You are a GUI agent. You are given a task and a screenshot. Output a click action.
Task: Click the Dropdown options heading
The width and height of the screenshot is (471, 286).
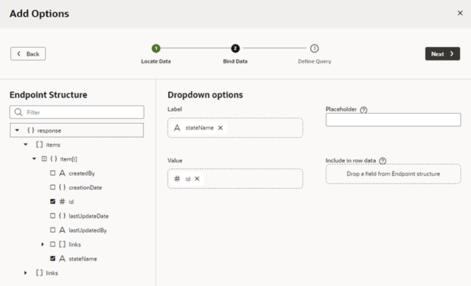[x=205, y=95]
